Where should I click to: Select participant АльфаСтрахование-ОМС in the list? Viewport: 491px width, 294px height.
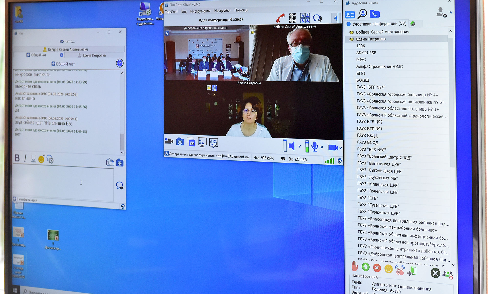(379, 67)
